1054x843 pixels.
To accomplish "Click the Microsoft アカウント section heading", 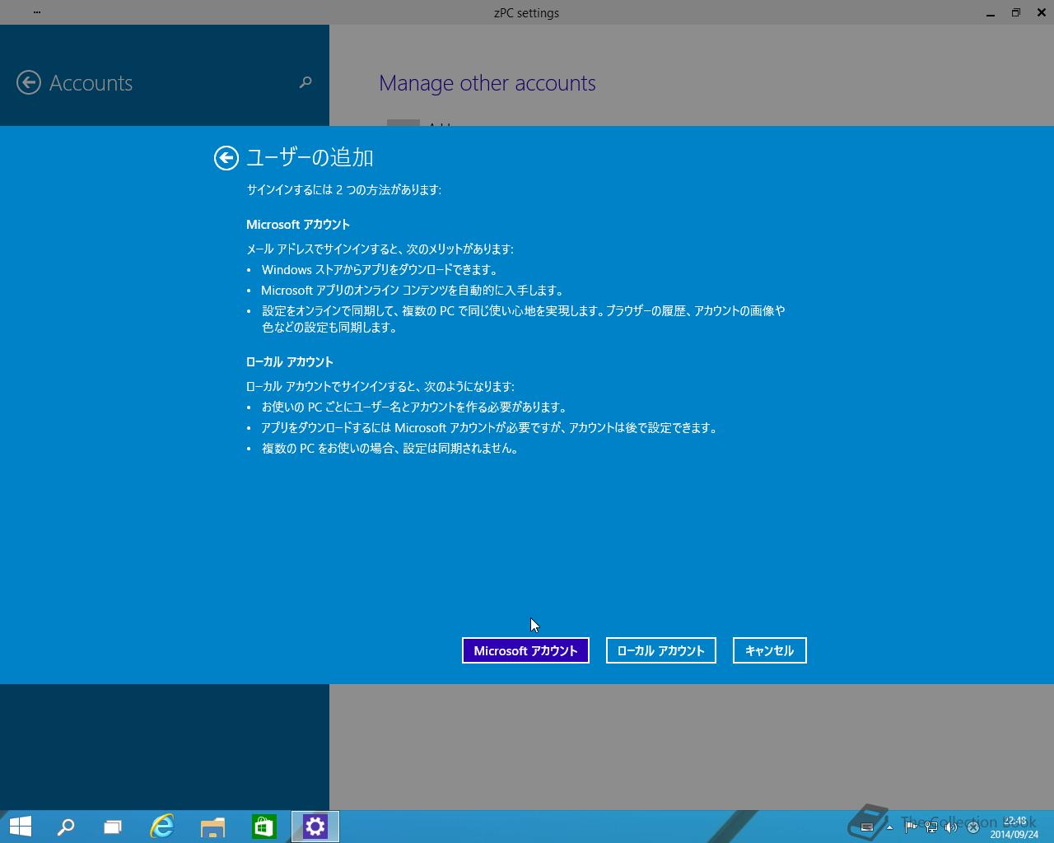I will [x=298, y=225].
